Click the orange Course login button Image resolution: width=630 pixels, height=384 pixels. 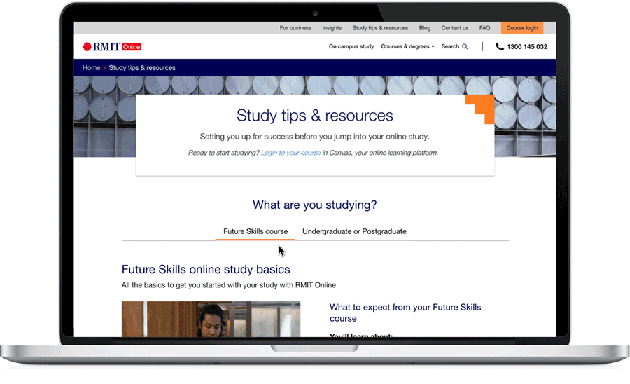point(522,28)
